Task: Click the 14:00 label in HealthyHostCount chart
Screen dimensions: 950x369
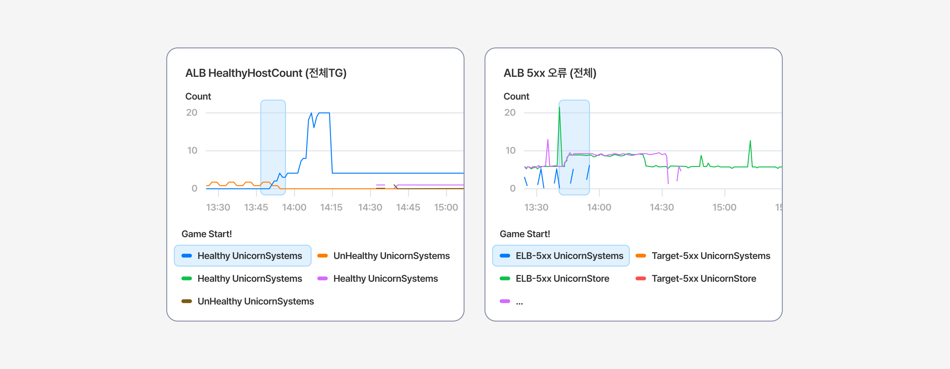Action: [x=294, y=207]
